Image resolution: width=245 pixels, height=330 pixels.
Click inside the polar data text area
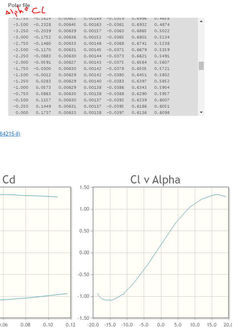click(103, 67)
